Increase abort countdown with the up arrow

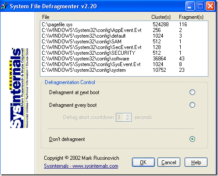[x=128, y=116]
